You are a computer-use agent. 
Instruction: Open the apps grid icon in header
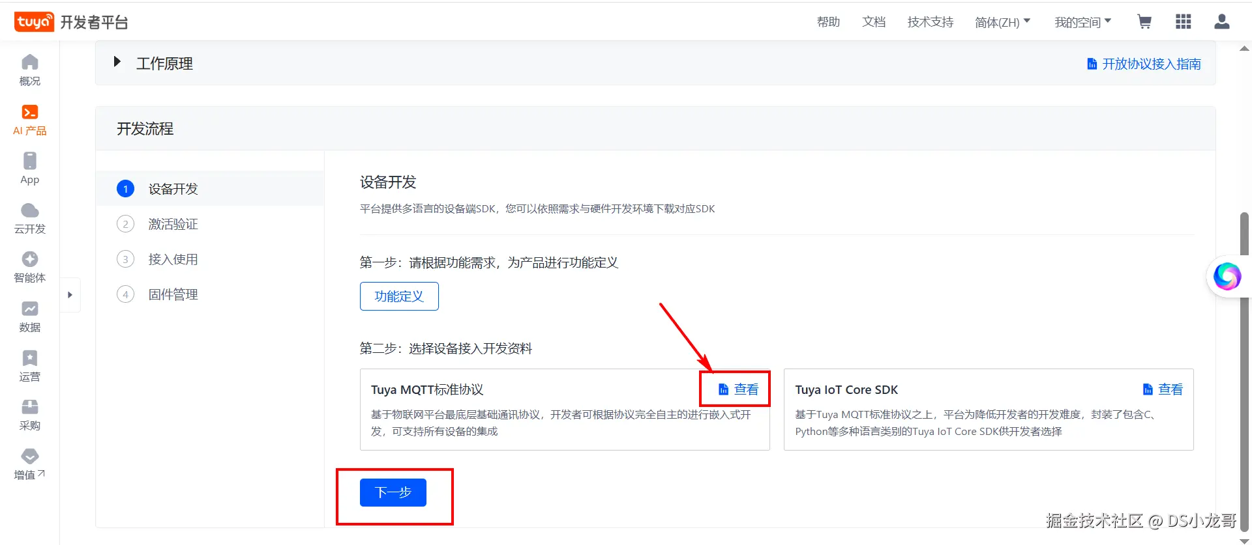(x=1184, y=22)
